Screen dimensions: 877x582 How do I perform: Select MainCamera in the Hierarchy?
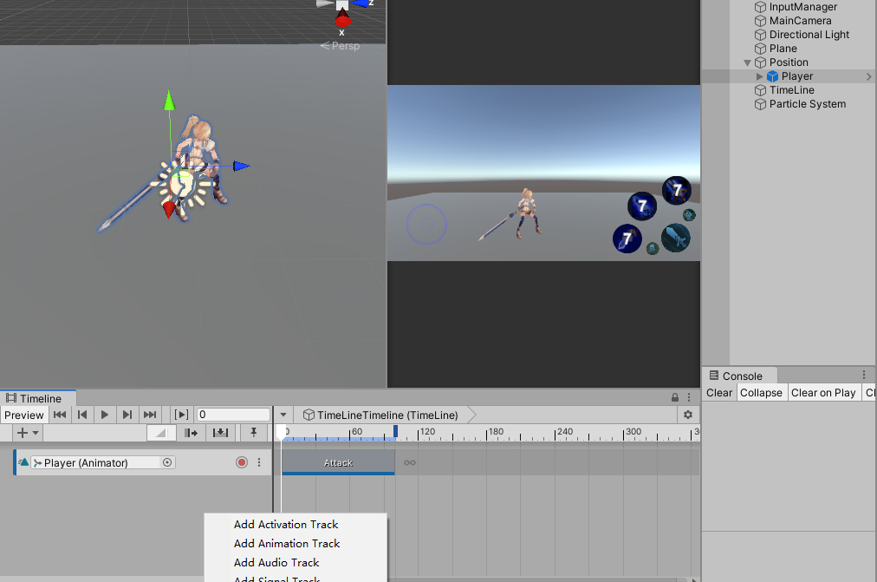800,21
